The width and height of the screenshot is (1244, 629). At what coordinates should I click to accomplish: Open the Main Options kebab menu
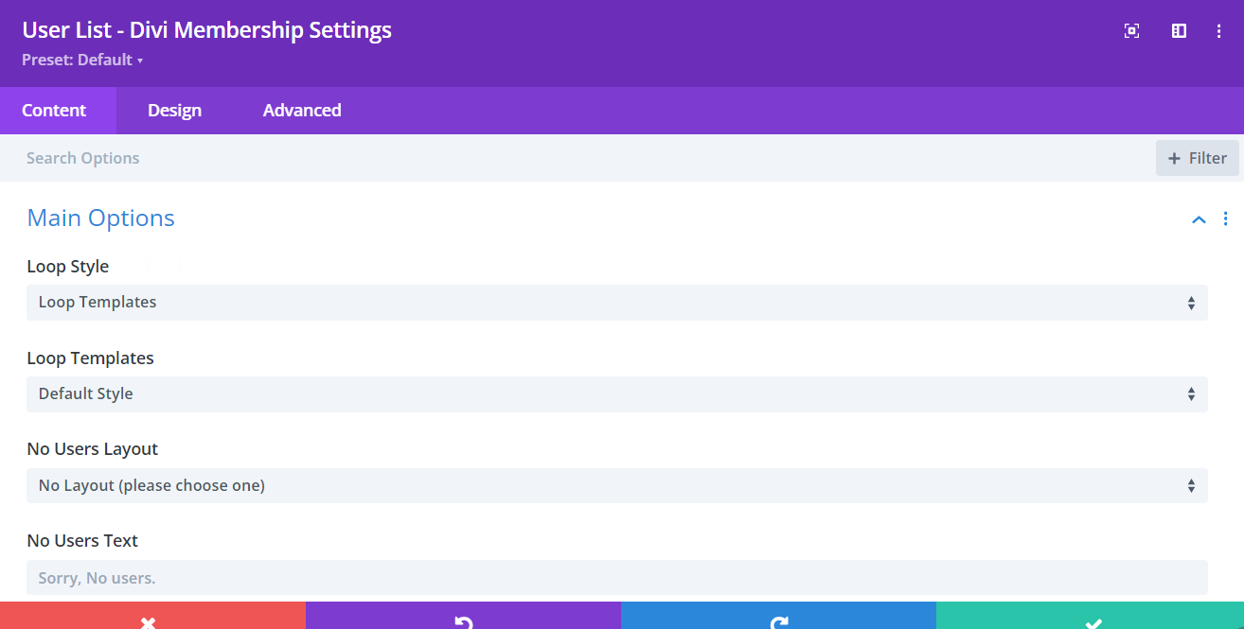click(x=1226, y=218)
